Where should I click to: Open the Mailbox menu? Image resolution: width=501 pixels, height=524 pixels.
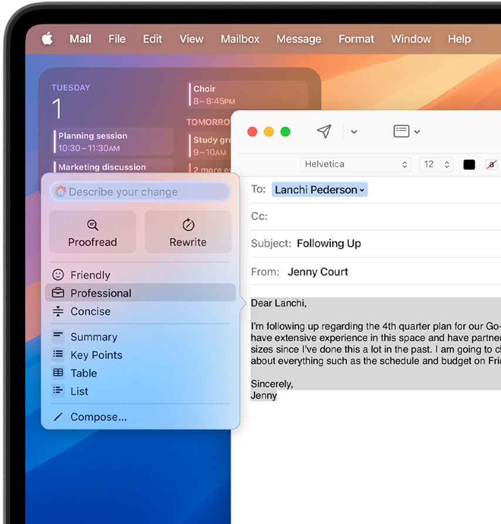240,39
